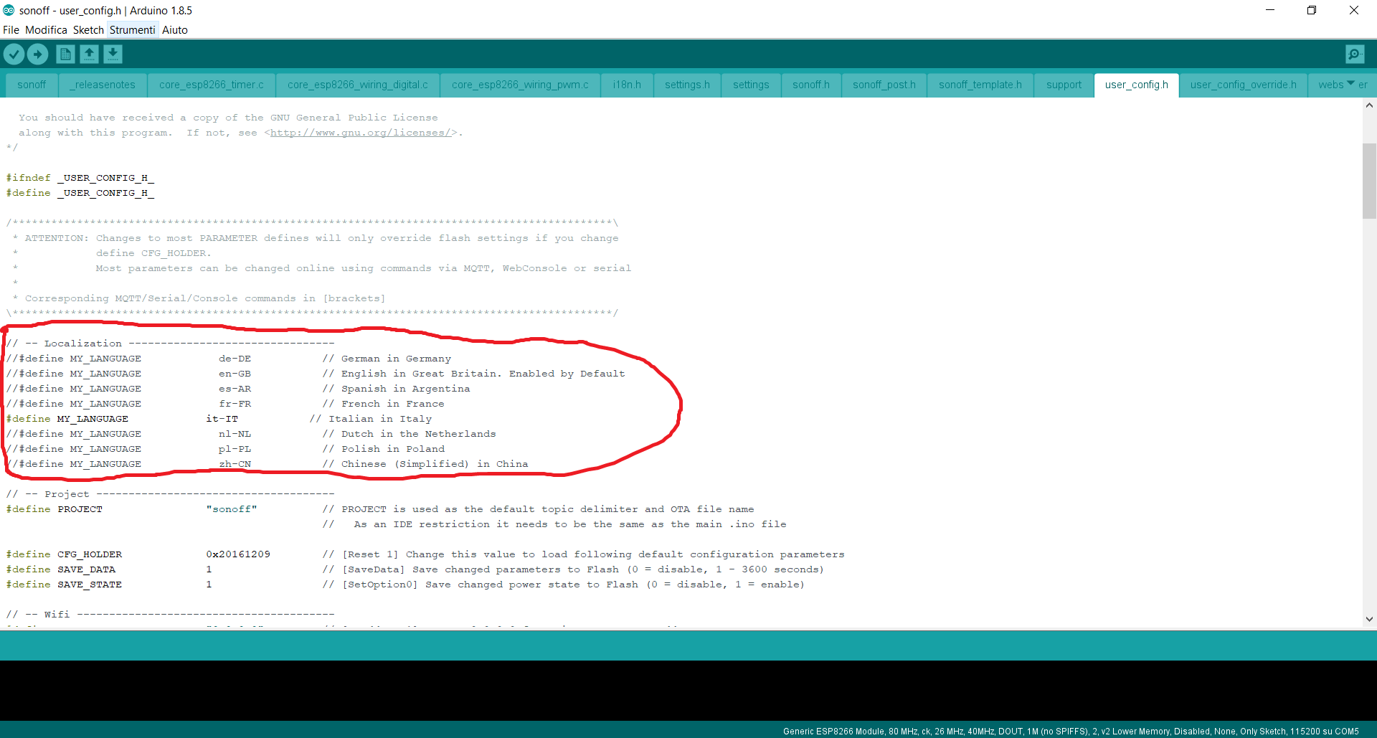
Task: Click the board info status bar text
Action: [1071, 732]
